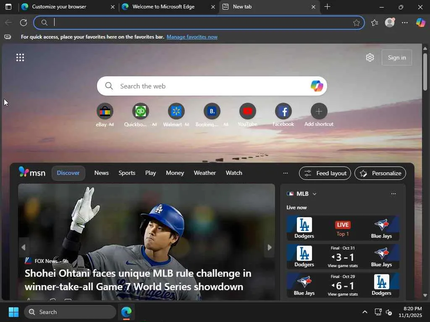Click the scrollbar down arrow
430x322 pixels.
coord(425,296)
